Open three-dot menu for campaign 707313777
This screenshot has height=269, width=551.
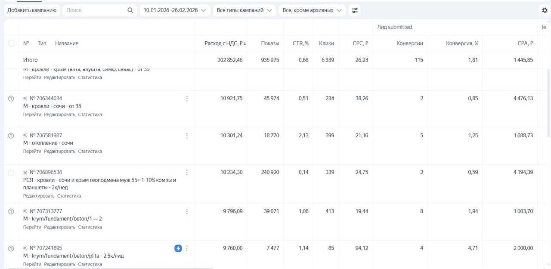tap(187, 211)
